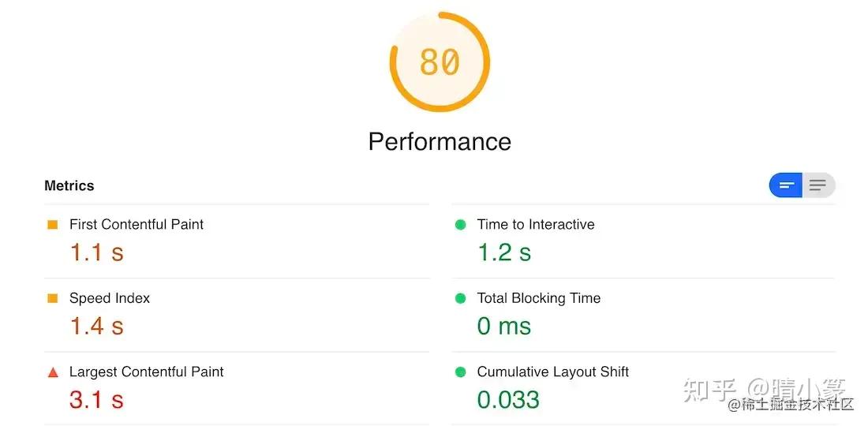Click the 0.033 Cumulative Layout Shift value
The height and width of the screenshot is (426, 868).
[x=508, y=399]
